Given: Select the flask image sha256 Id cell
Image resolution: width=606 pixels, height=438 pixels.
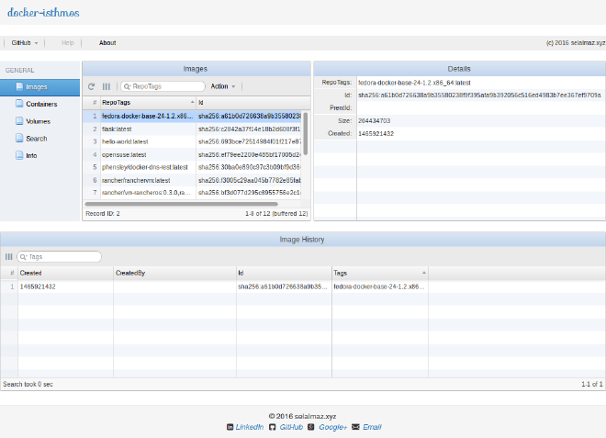Looking at the screenshot, I should (x=249, y=129).
